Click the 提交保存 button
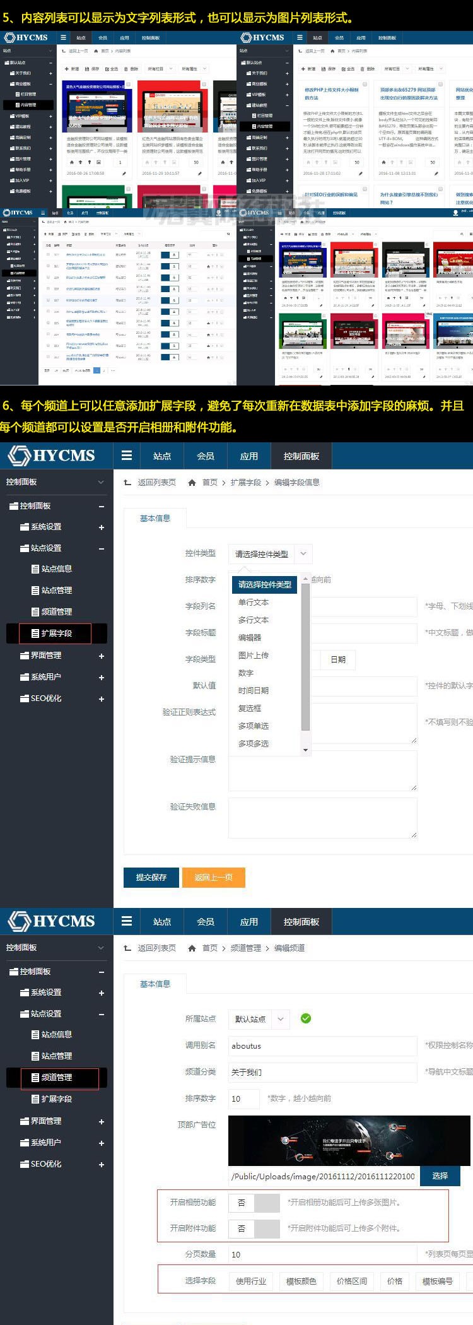The image size is (473, 1325). (x=151, y=877)
